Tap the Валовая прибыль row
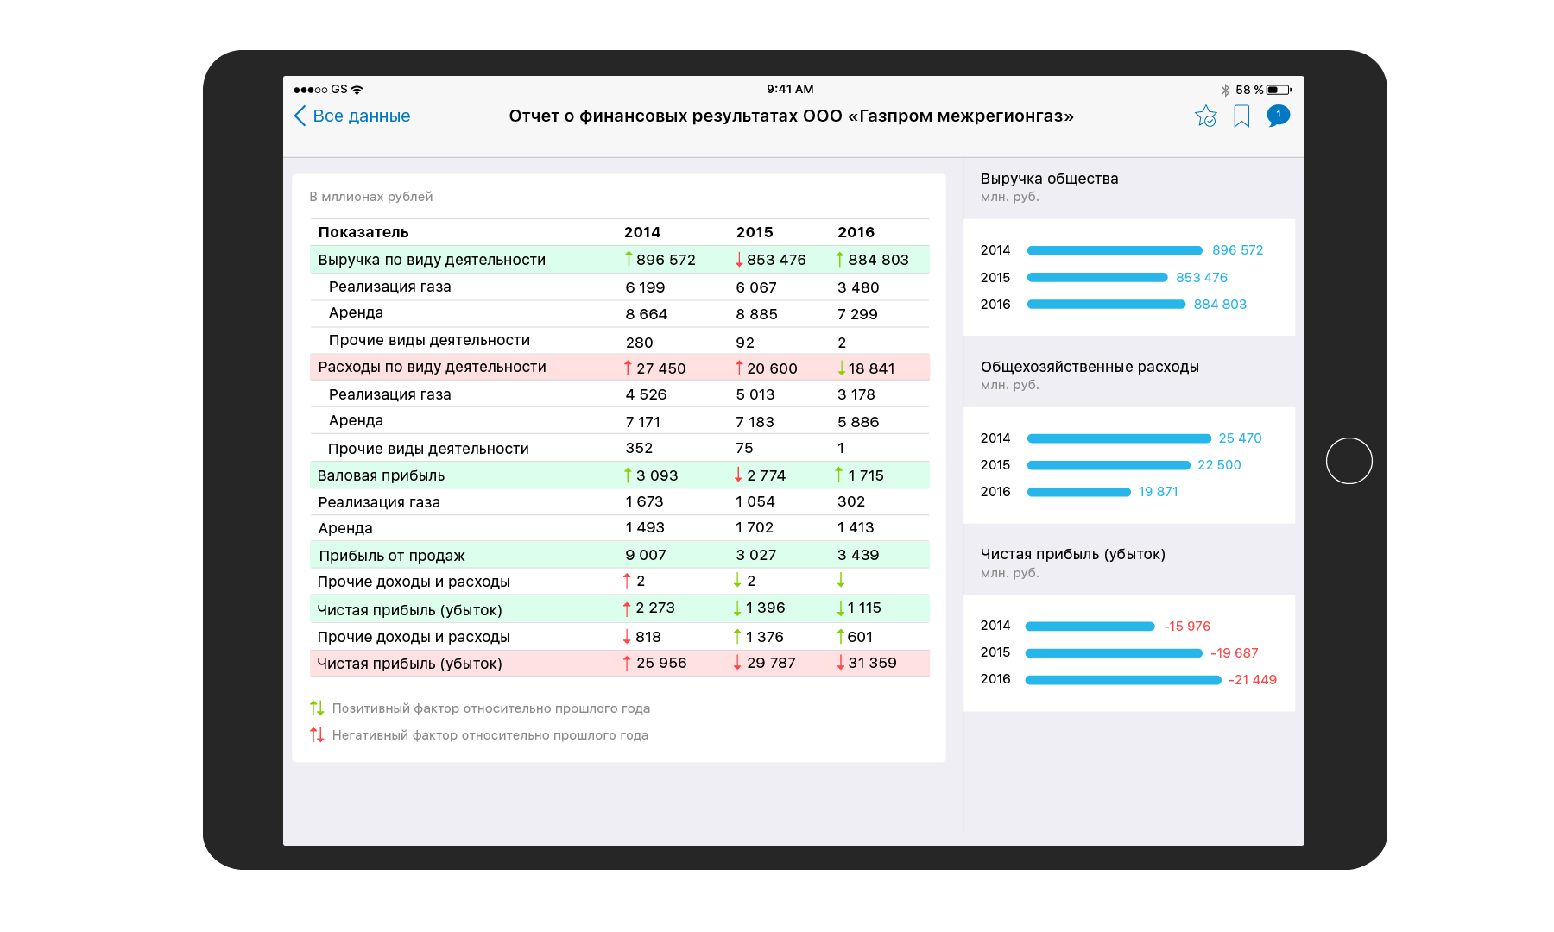 (381, 475)
